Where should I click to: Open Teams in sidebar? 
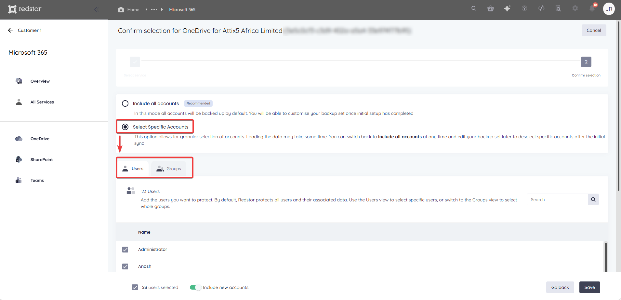37,181
